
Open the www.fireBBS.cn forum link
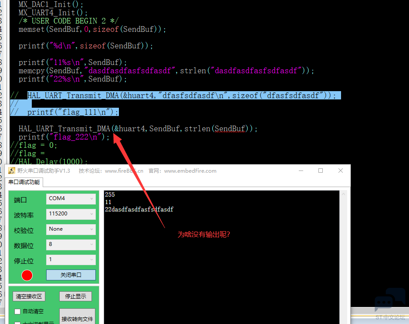click(x=124, y=171)
